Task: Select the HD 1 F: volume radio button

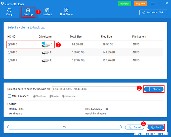Action: point(9,60)
